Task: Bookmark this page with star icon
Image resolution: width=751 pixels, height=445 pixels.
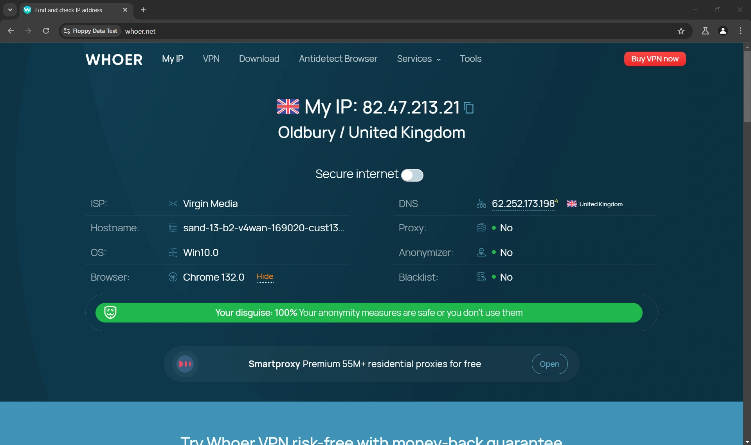Action: 681,31
